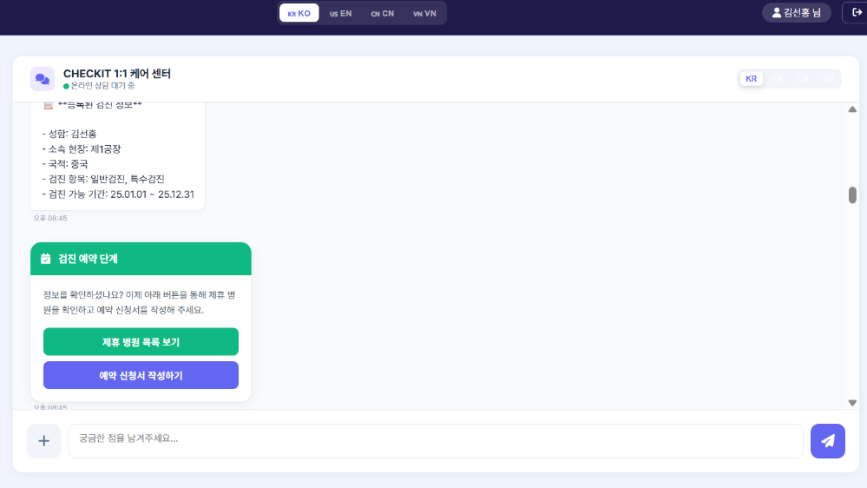This screenshot has width=867, height=488.
Task: Select KR in chat panel language switcher
Action: (752, 79)
